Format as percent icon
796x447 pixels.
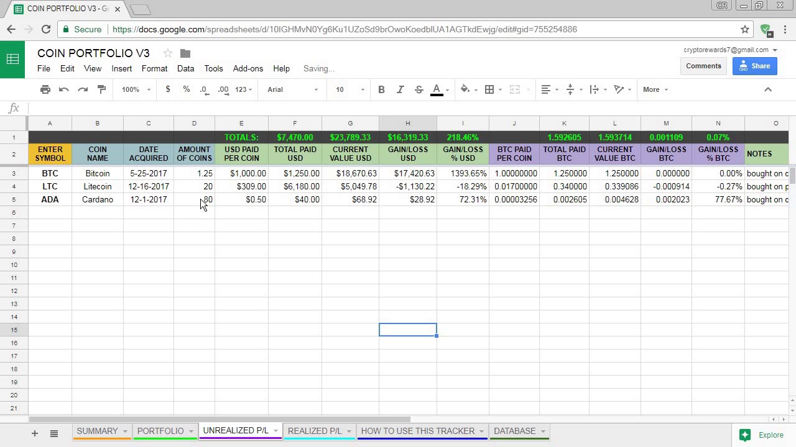[x=186, y=89]
